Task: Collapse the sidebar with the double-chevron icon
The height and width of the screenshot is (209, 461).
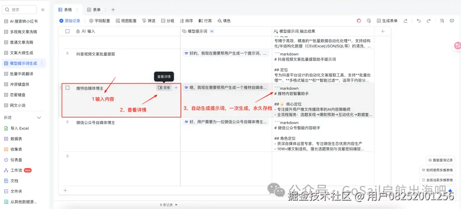Action: coord(43,10)
